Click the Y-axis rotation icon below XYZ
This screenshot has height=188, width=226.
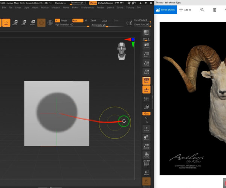coord(146,118)
